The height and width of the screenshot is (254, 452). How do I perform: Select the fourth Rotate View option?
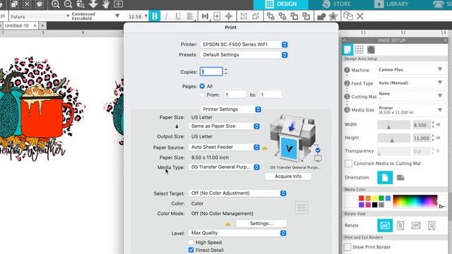(432, 225)
